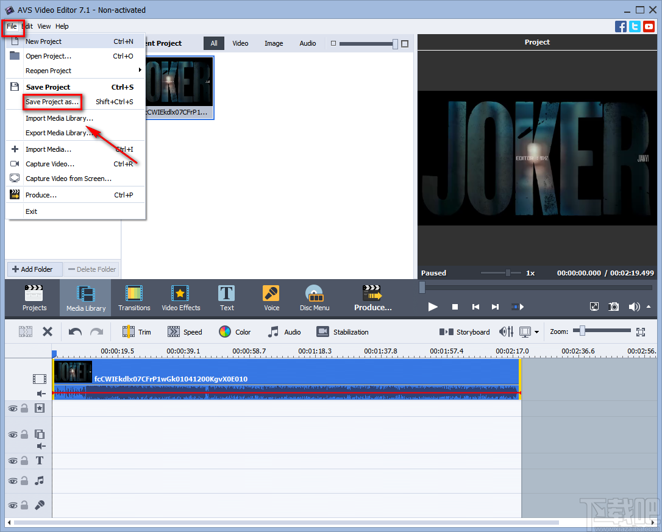Lock the music audio track
Viewport: 662px width, 532px height.
coord(24,480)
